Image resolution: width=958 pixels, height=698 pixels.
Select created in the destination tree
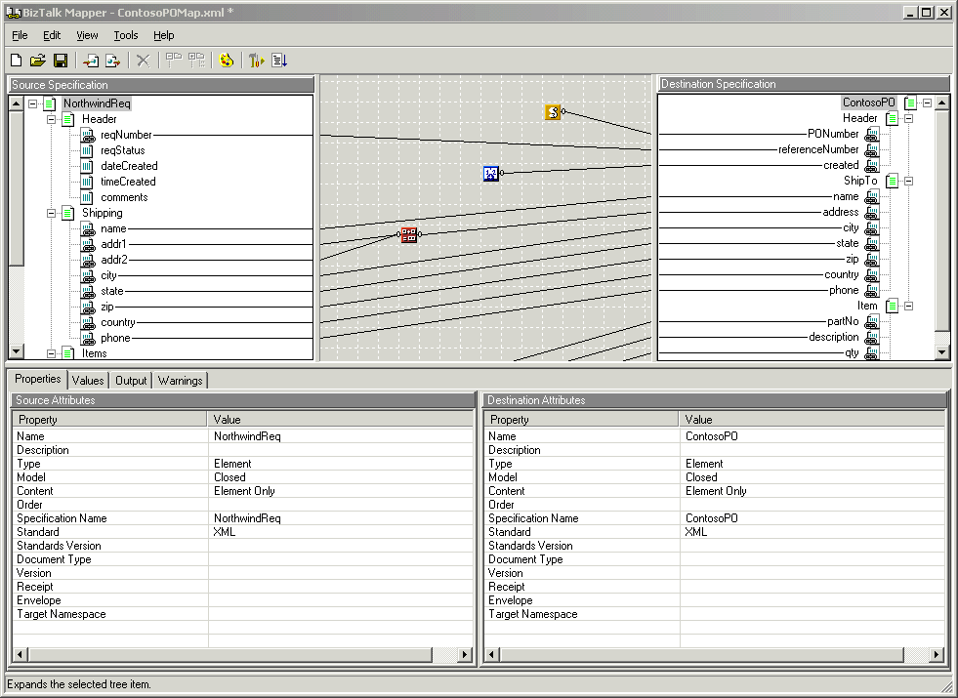coord(841,165)
